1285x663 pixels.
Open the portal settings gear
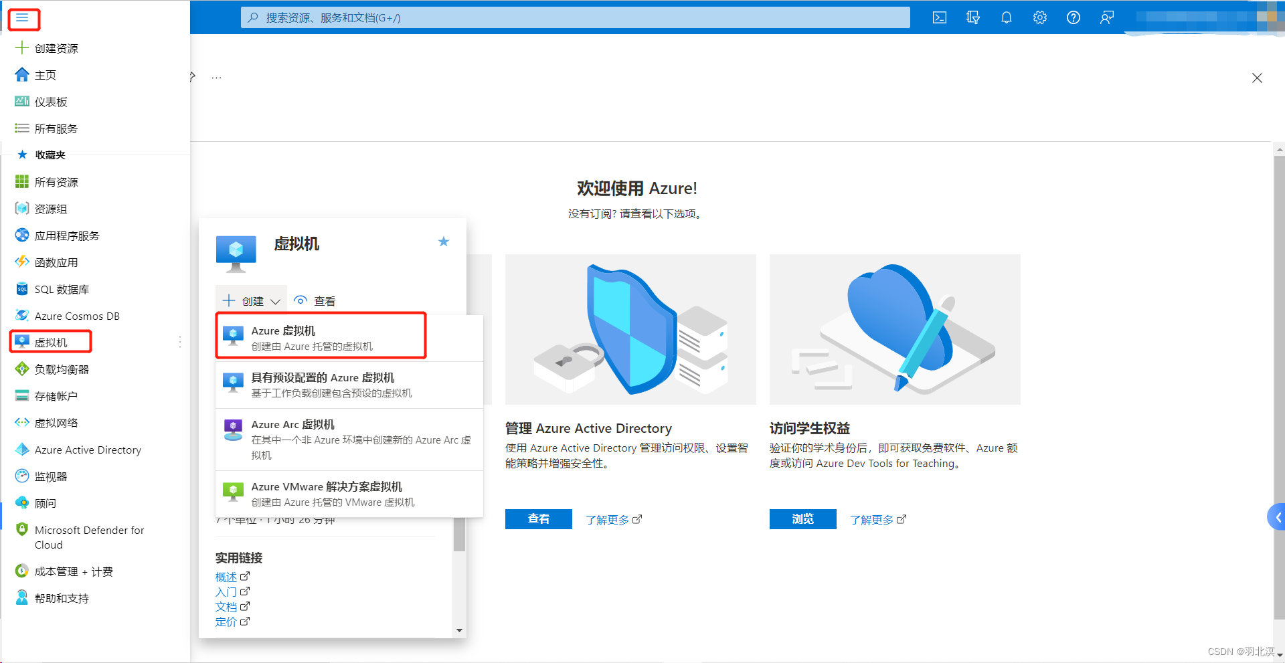1040,18
